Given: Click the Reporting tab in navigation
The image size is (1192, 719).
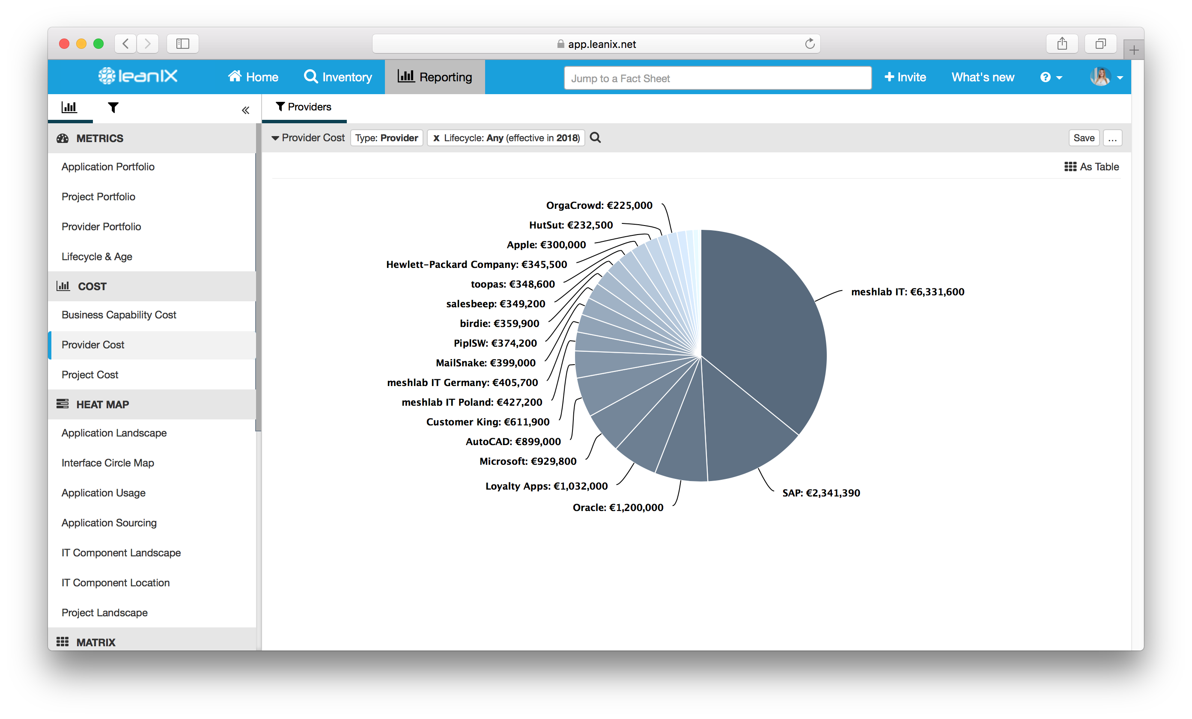Looking at the screenshot, I should point(435,77).
